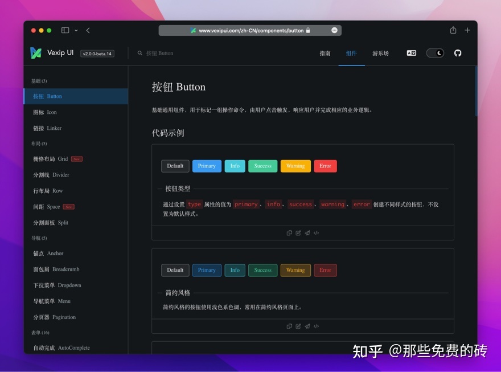This screenshot has width=501, height=372.
Task: Click the 代码示例 section heading
Action: coord(168,133)
